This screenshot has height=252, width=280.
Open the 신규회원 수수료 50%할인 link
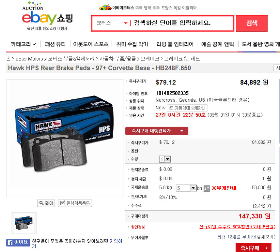coord(237,227)
